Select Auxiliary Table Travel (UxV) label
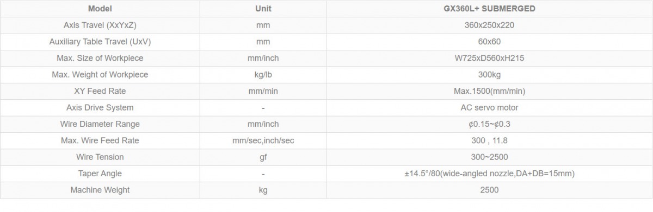653x212 pixels. pyautogui.click(x=100, y=42)
